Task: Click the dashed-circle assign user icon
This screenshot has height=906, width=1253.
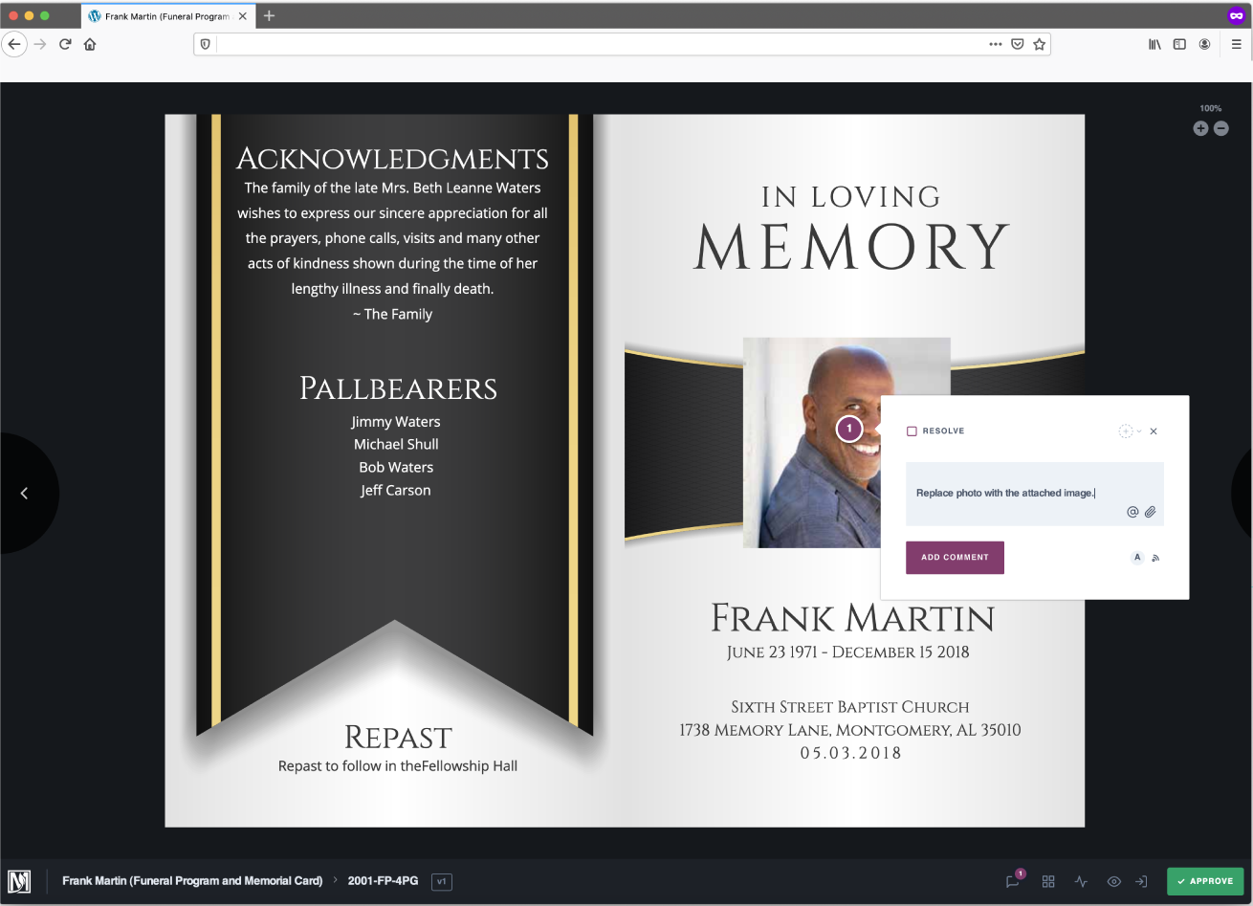Action: [1126, 431]
